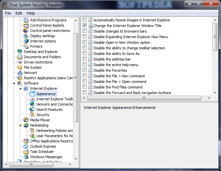Viewport: 221px width, 171px height.
Task: Click the Media Player icon
Action: pyautogui.click(x=26, y=120)
